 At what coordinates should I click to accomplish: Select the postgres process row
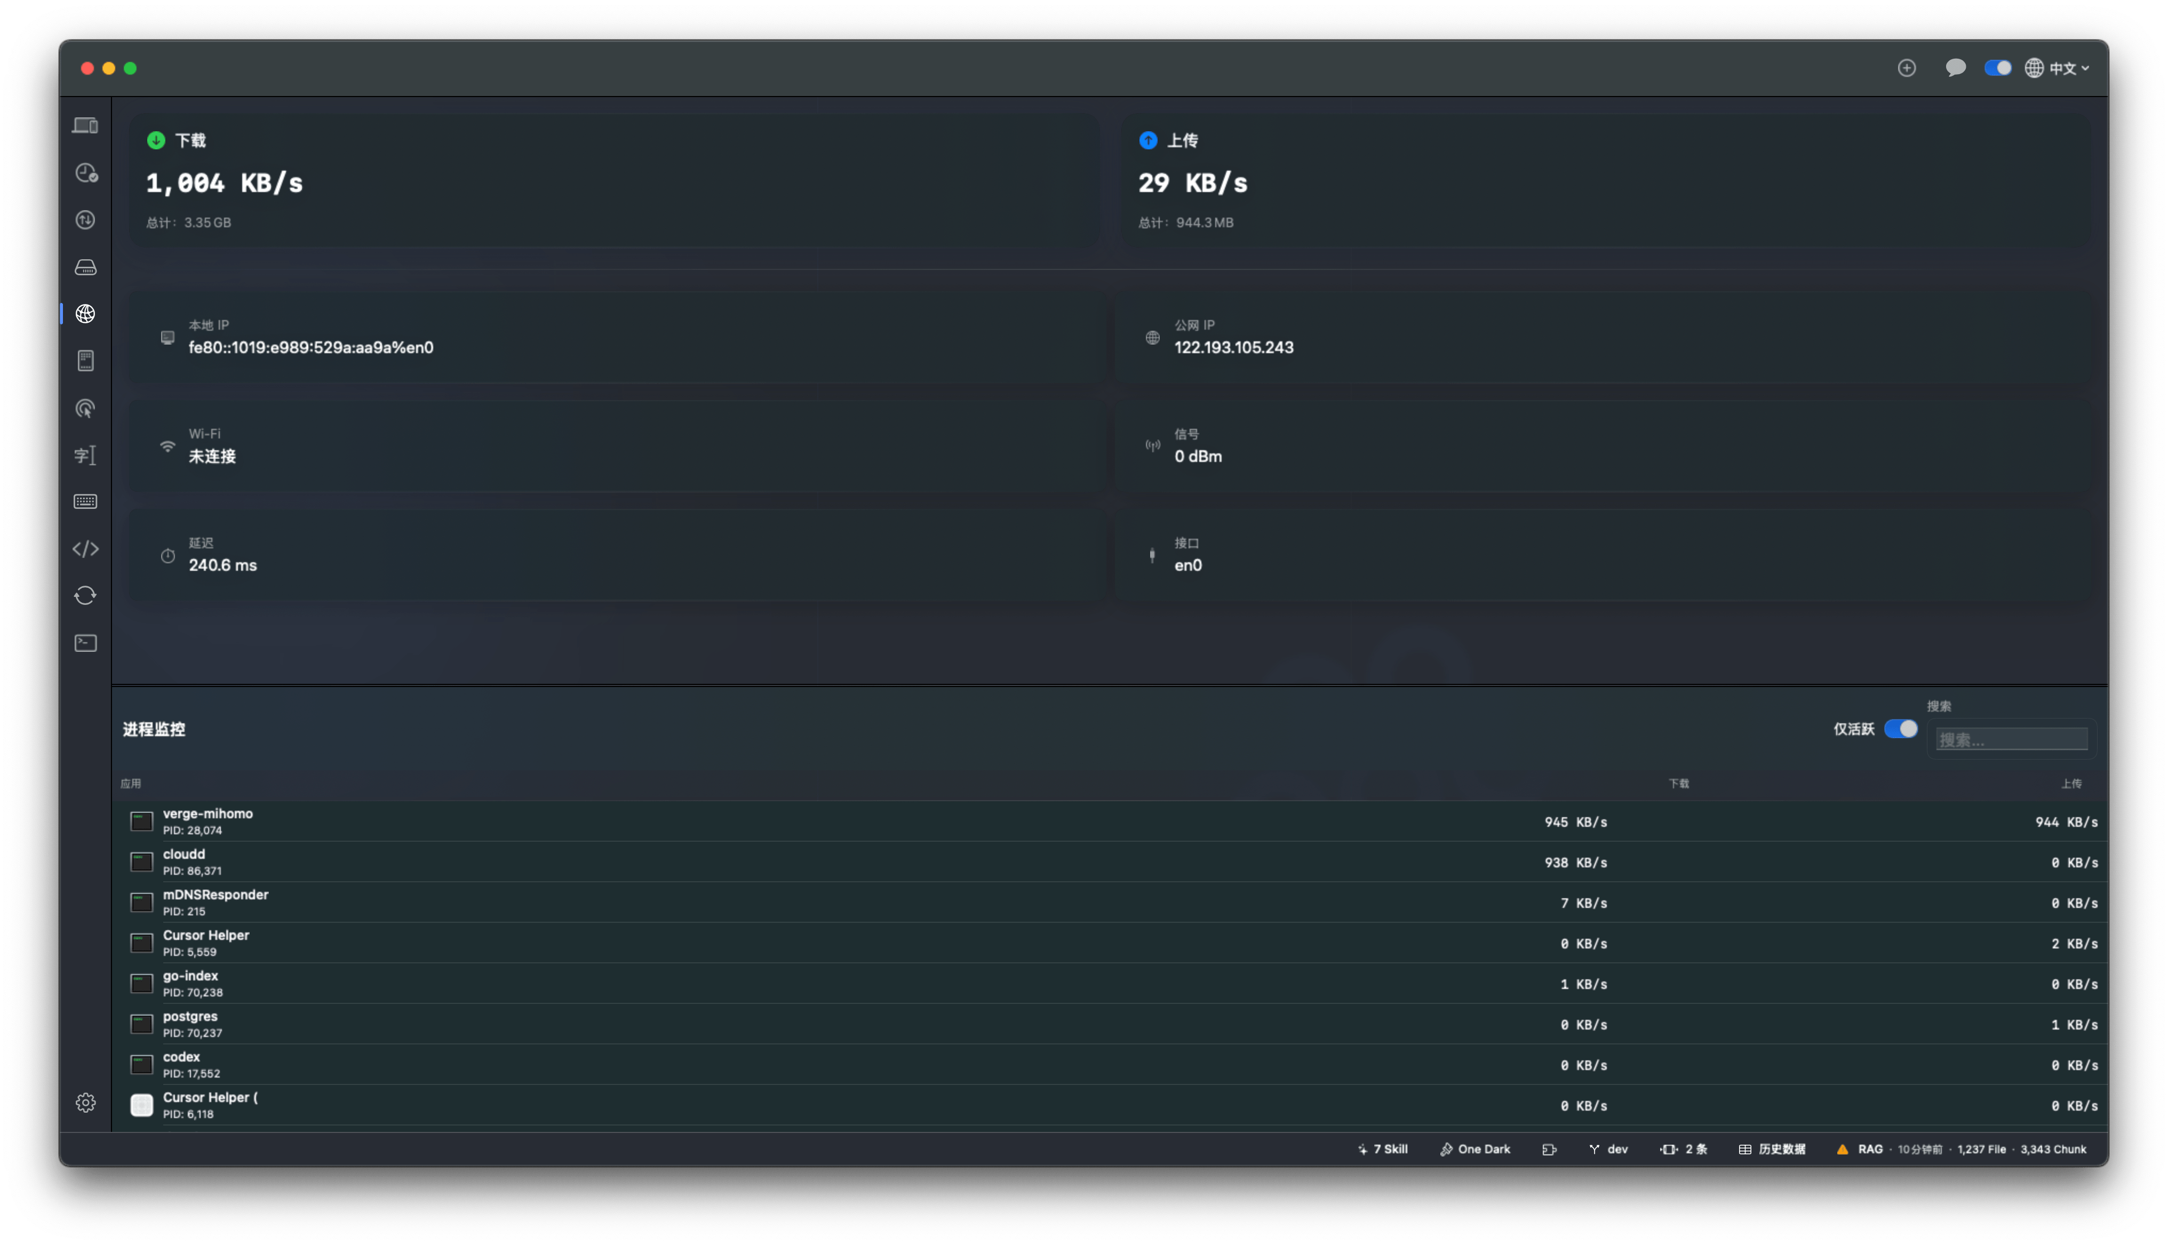(x=1110, y=1024)
